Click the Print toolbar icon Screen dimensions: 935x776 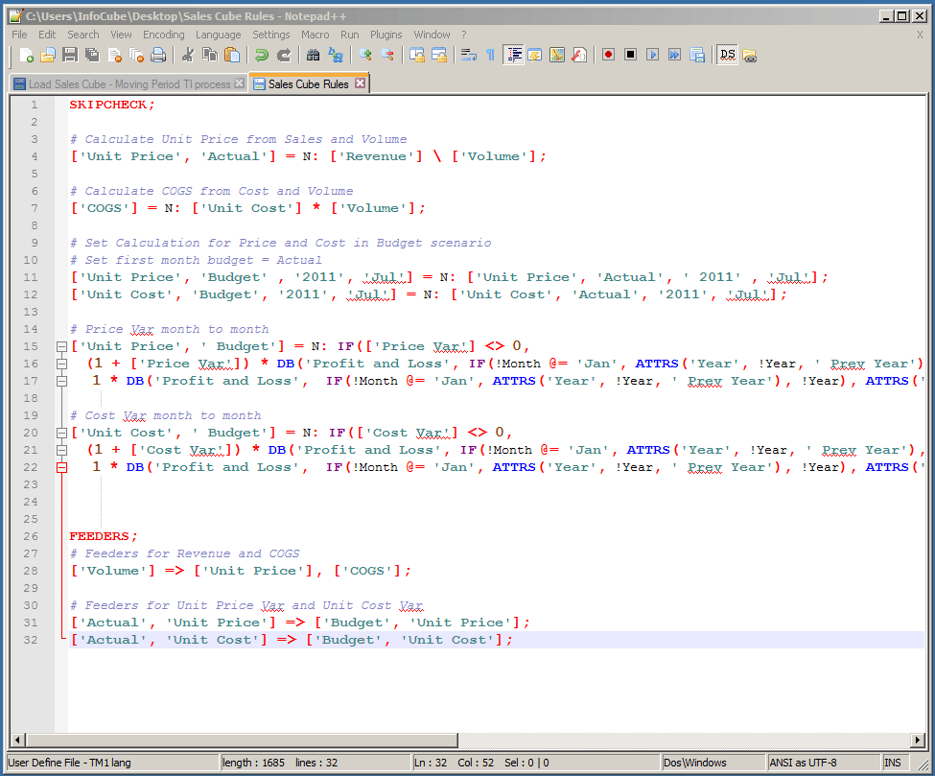click(160, 55)
